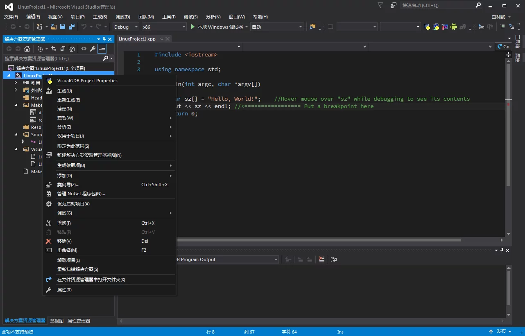Toggle word wrap in the Output panel

(x=334, y=259)
